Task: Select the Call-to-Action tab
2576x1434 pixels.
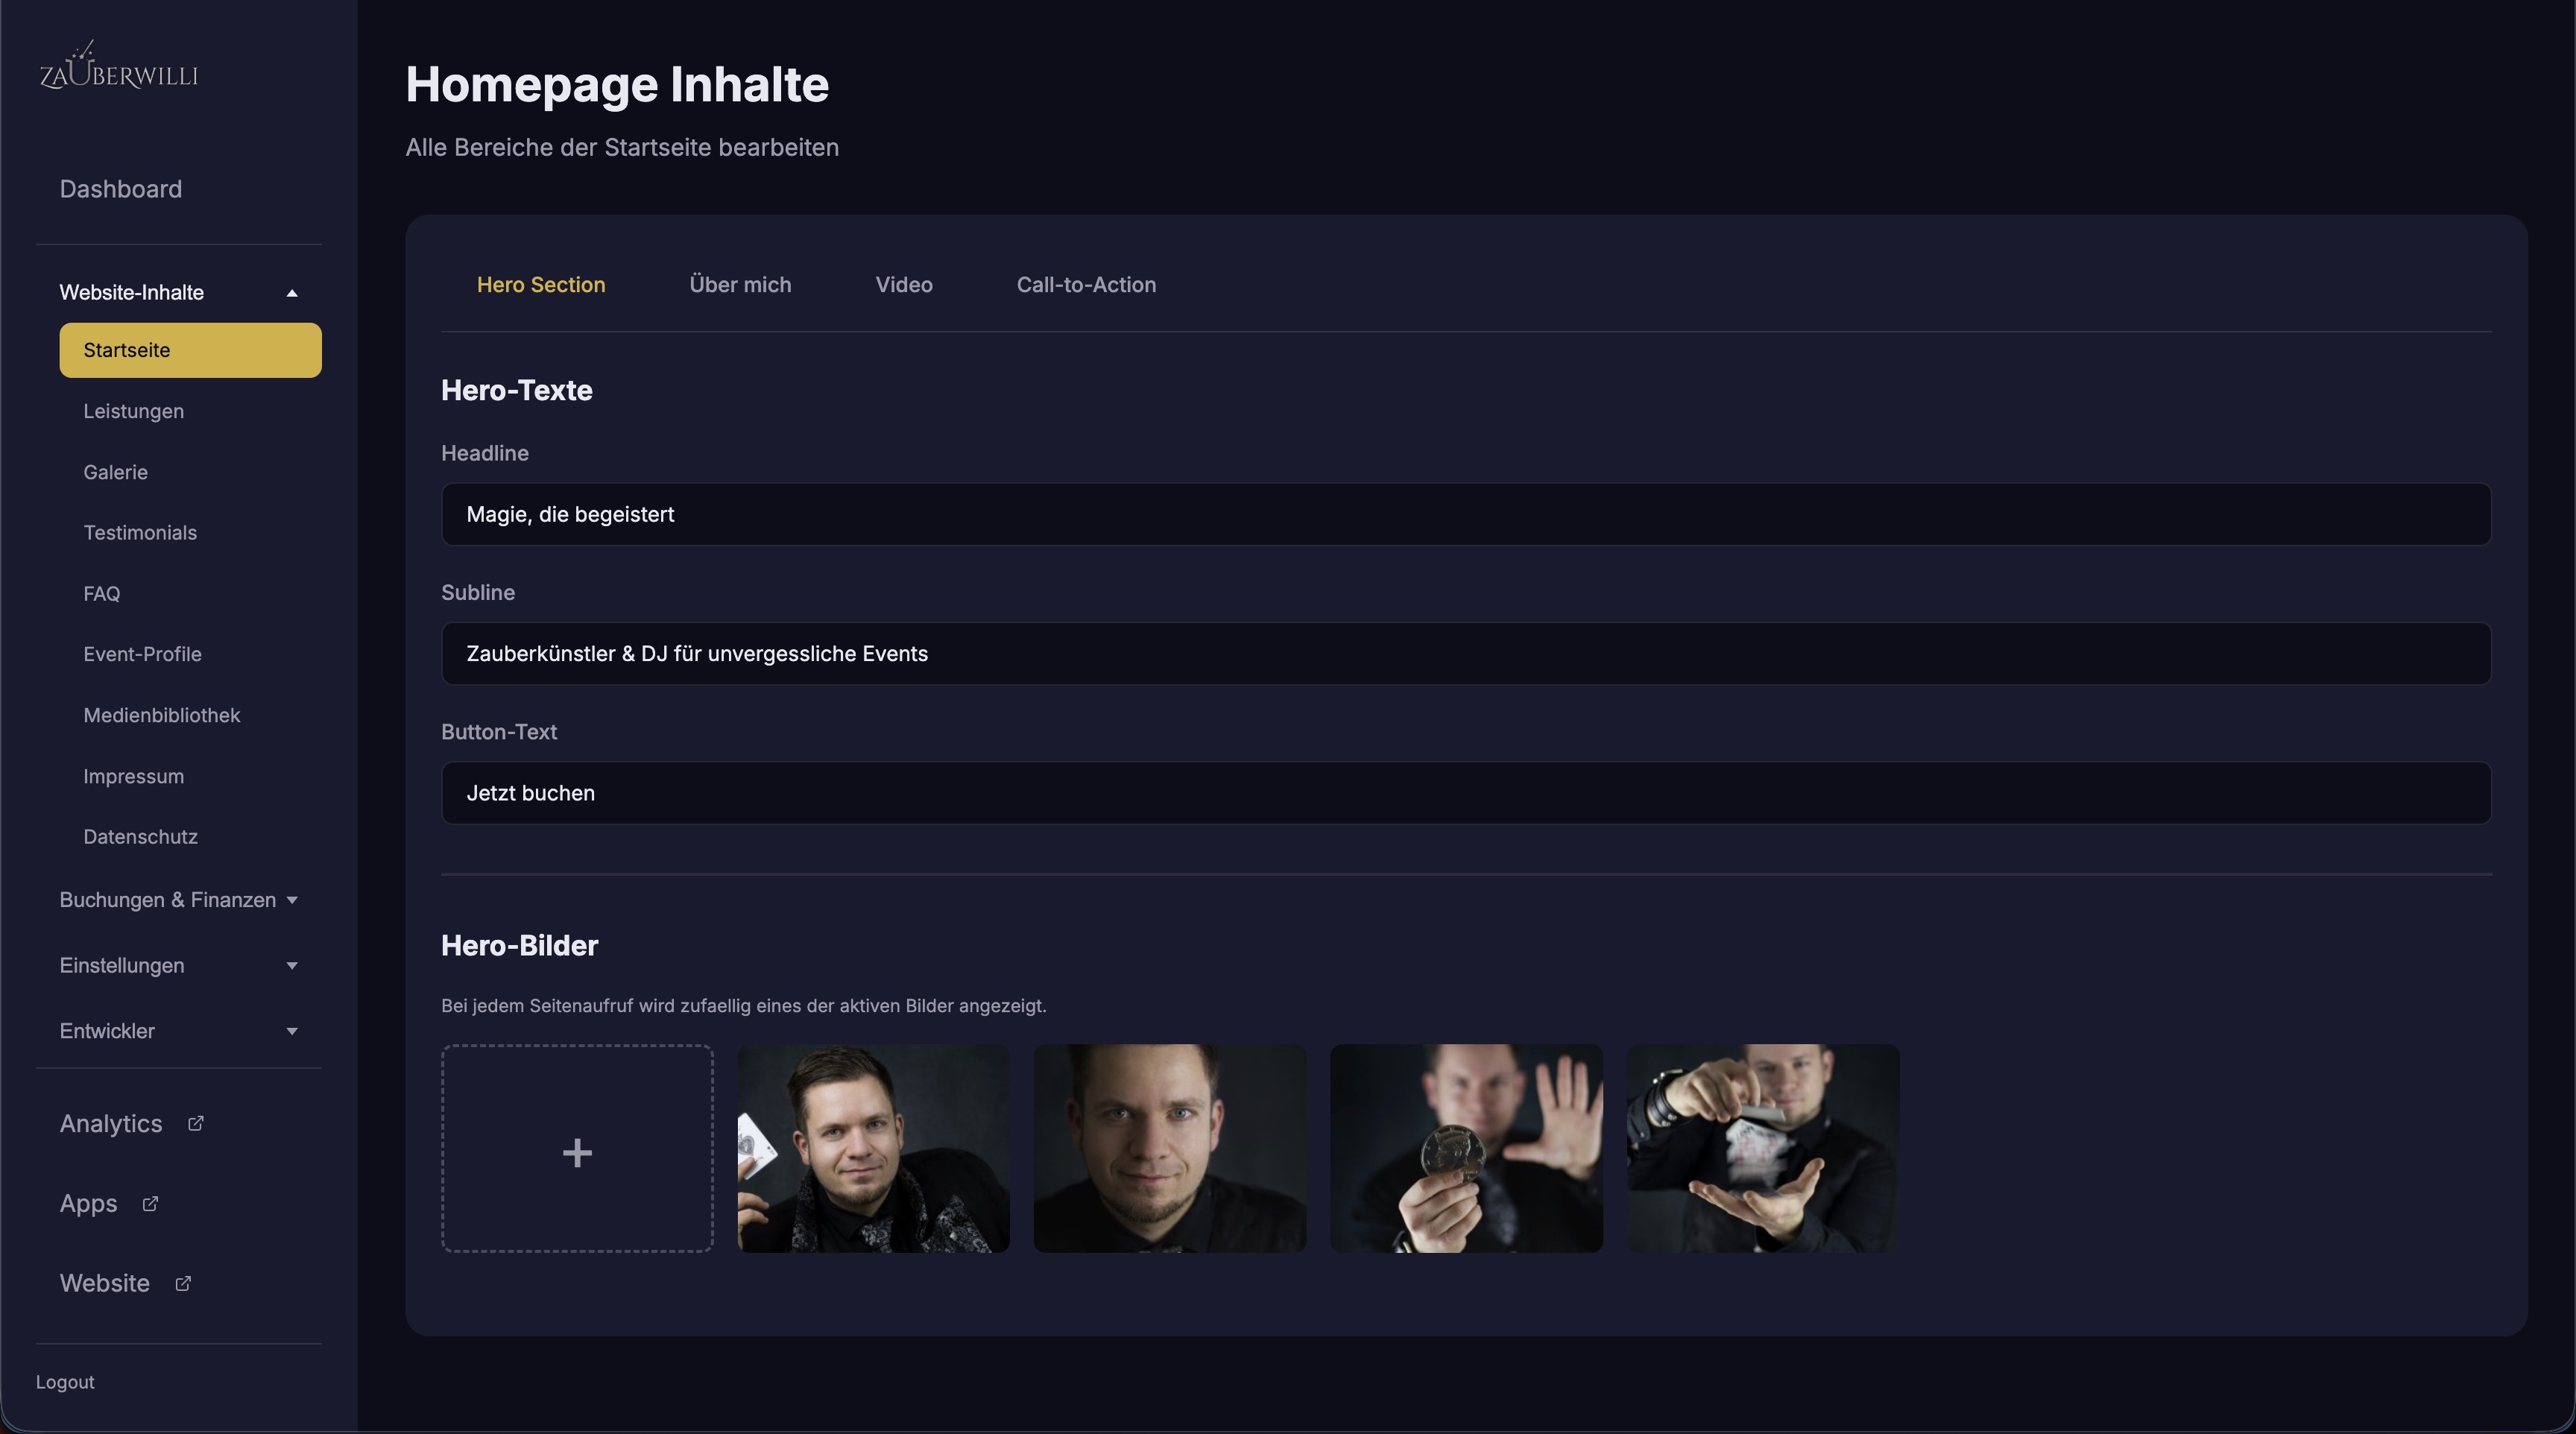Action: (1086, 285)
